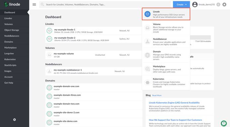Click the globe icon for example-site-demo.com
Image resolution: width=230 pixels, height=127 pixels.
tap(49, 122)
